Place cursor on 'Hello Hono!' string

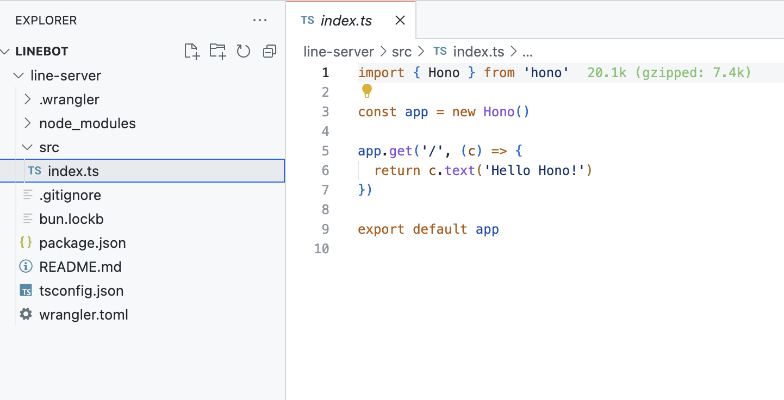coord(534,171)
